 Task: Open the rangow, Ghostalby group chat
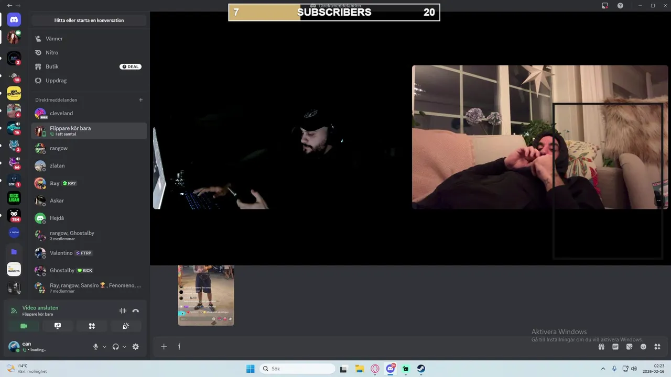(89, 236)
